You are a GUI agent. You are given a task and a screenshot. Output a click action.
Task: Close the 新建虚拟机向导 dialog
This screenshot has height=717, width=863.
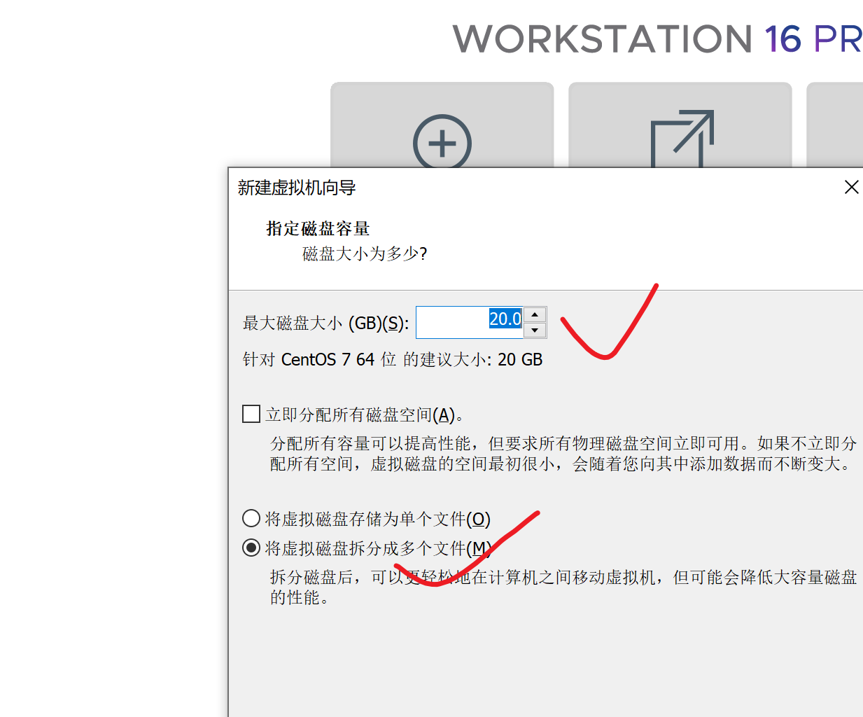point(851,187)
